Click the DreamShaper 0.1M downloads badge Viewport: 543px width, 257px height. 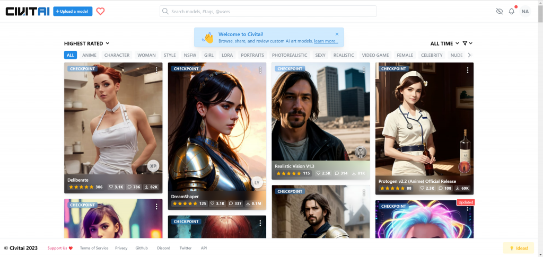(x=253, y=203)
